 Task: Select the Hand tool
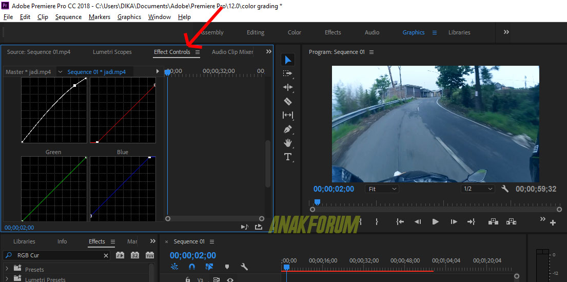[x=288, y=143]
